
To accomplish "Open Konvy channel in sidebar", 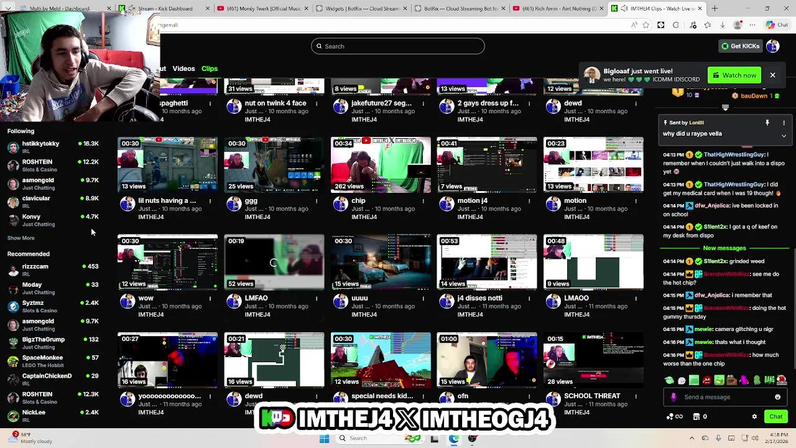I will tap(53, 220).
